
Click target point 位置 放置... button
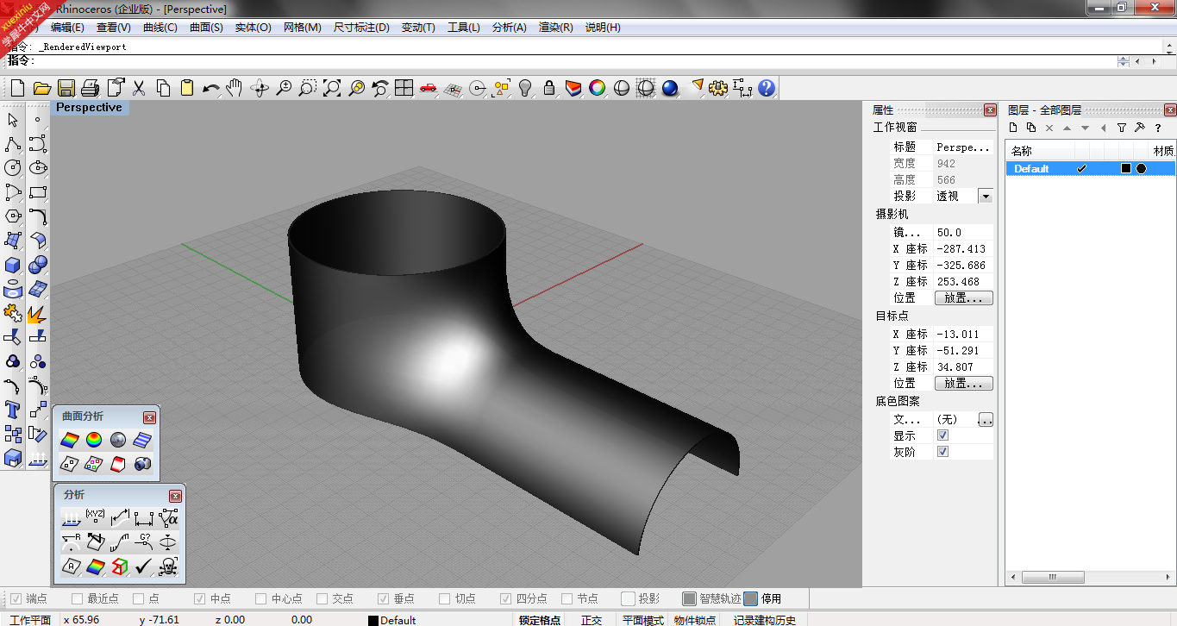pos(963,384)
